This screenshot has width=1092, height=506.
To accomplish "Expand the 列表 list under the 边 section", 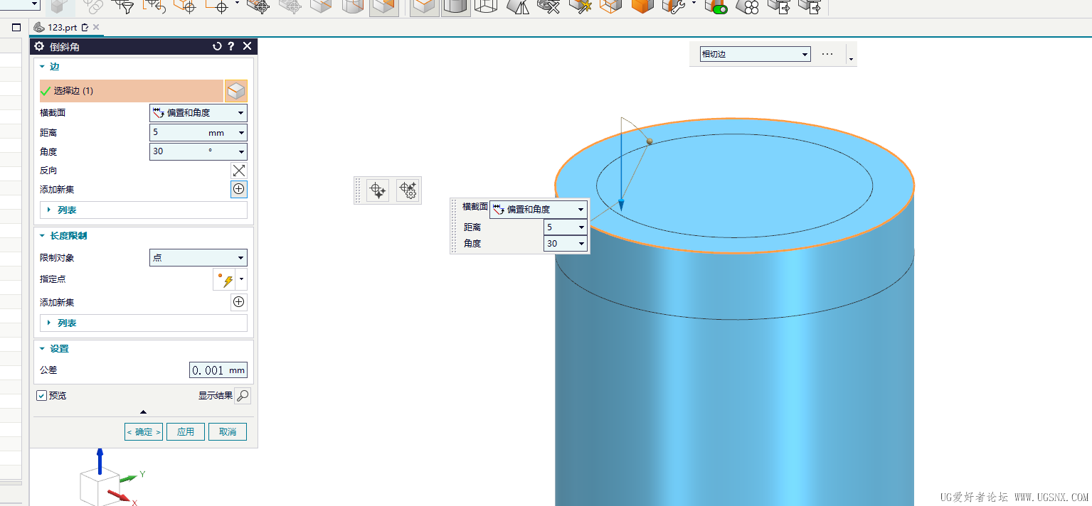I will (144, 210).
